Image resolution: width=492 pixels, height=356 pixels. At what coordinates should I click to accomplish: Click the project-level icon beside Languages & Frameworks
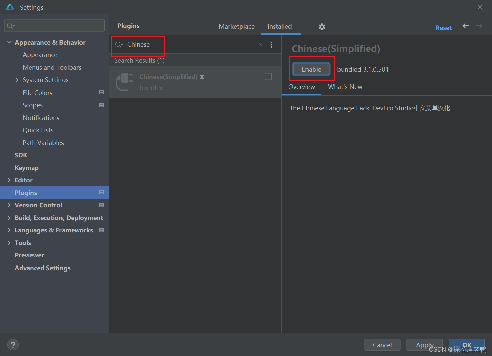(102, 230)
